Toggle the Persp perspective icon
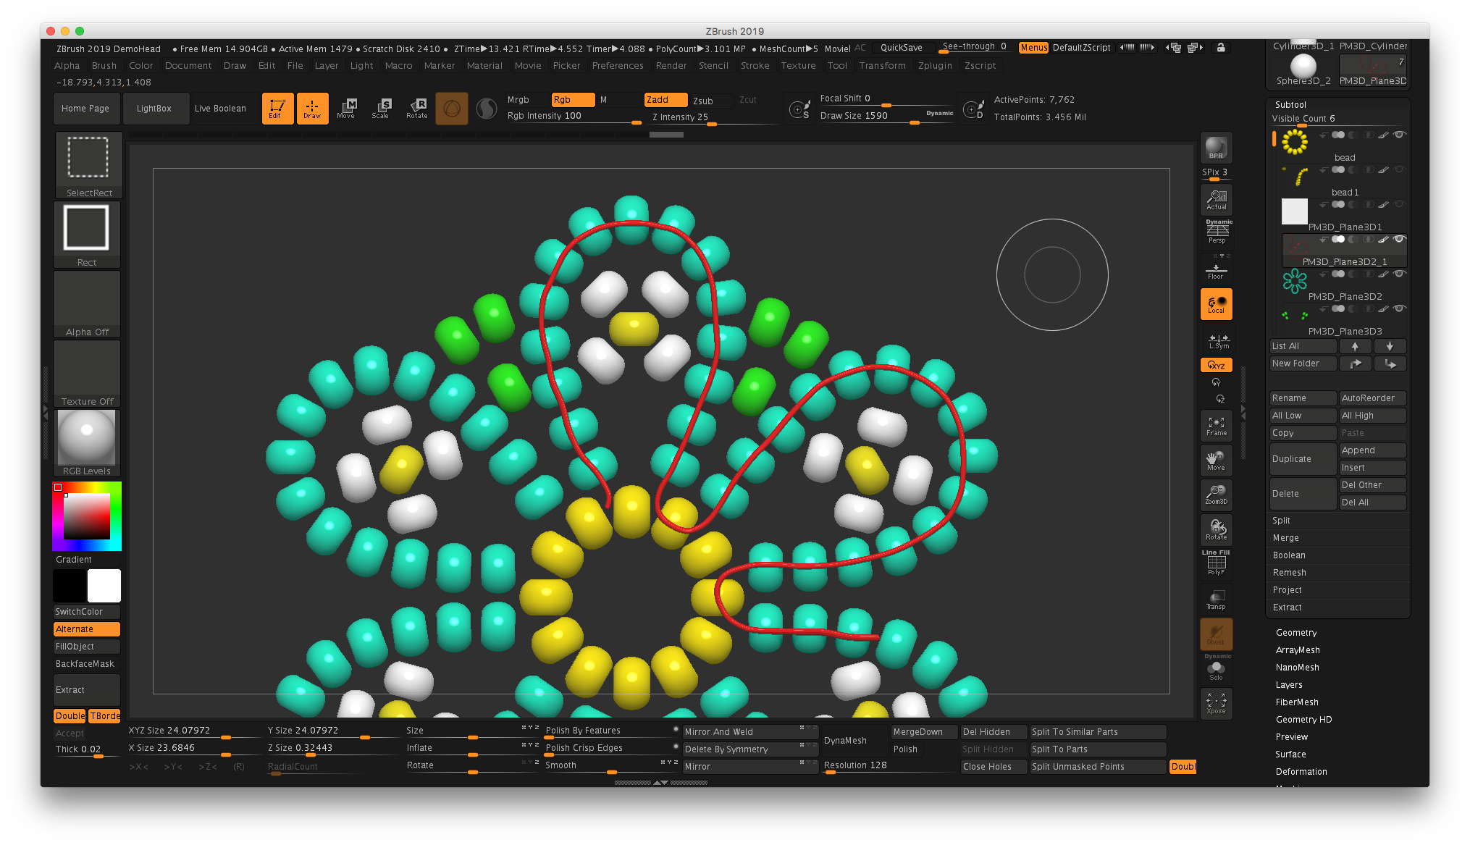 click(1216, 232)
